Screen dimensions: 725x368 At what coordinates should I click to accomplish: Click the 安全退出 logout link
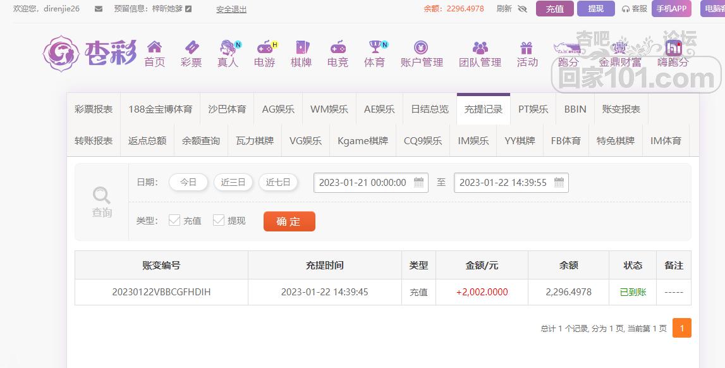(231, 9)
